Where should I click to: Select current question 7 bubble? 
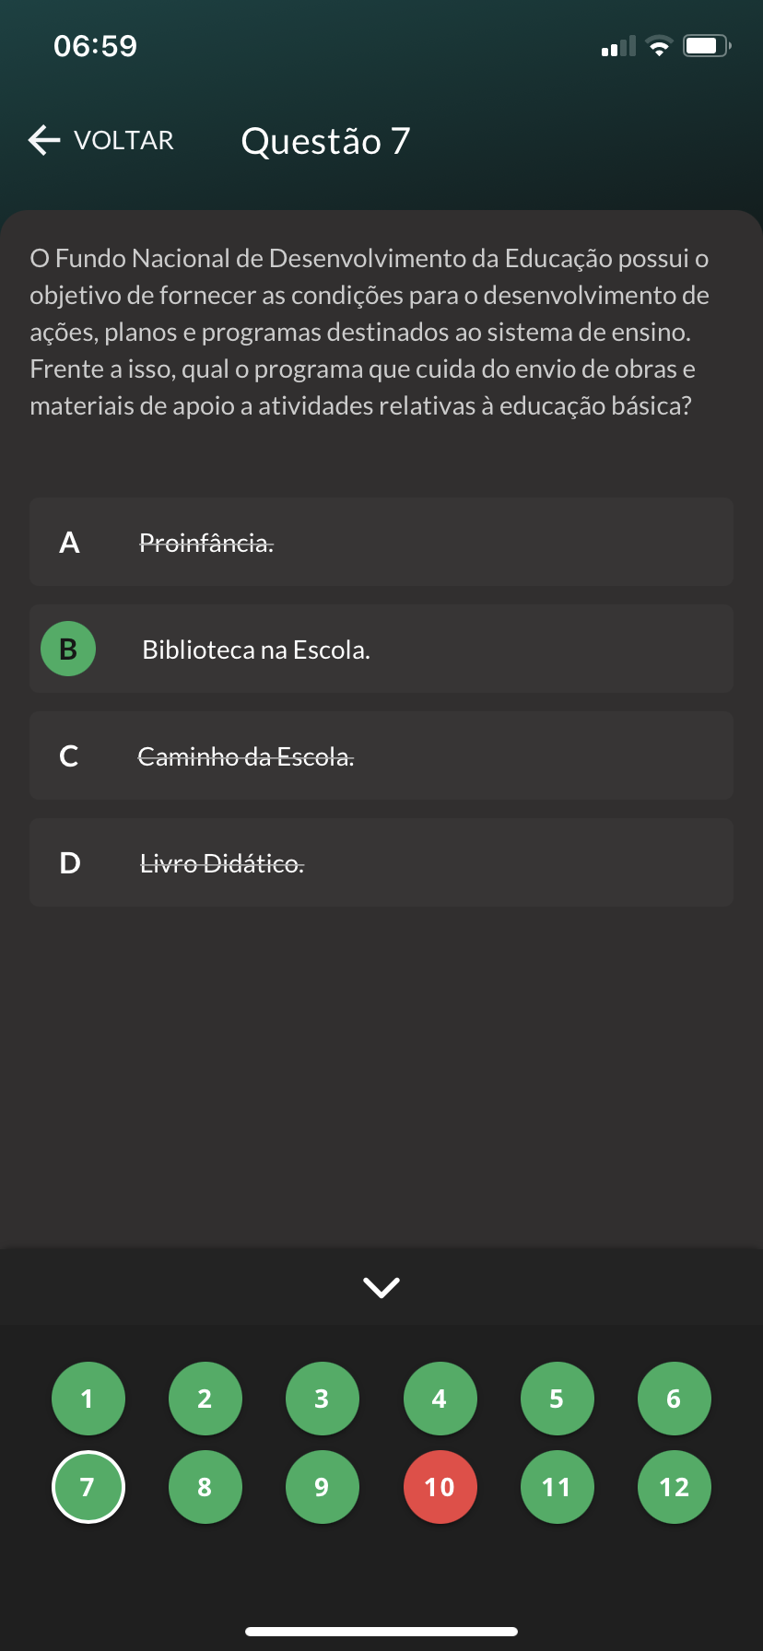tap(88, 1487)
